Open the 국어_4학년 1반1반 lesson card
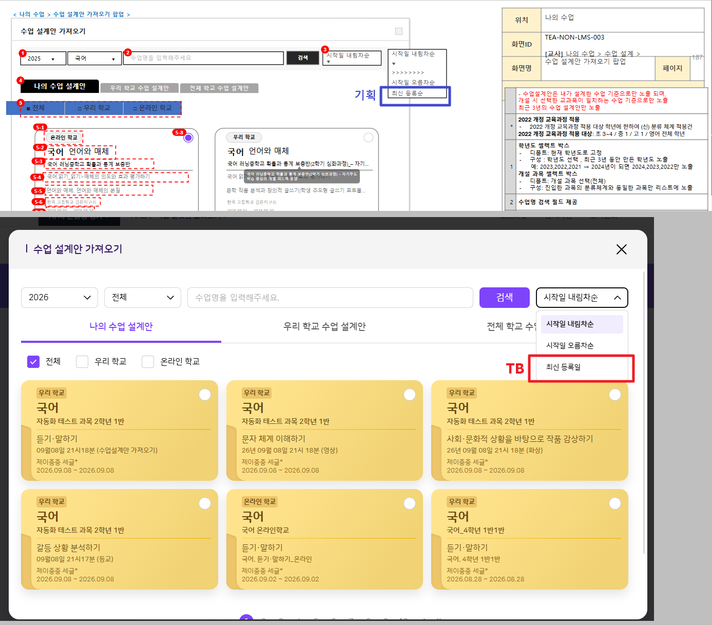 coord(530,539)
